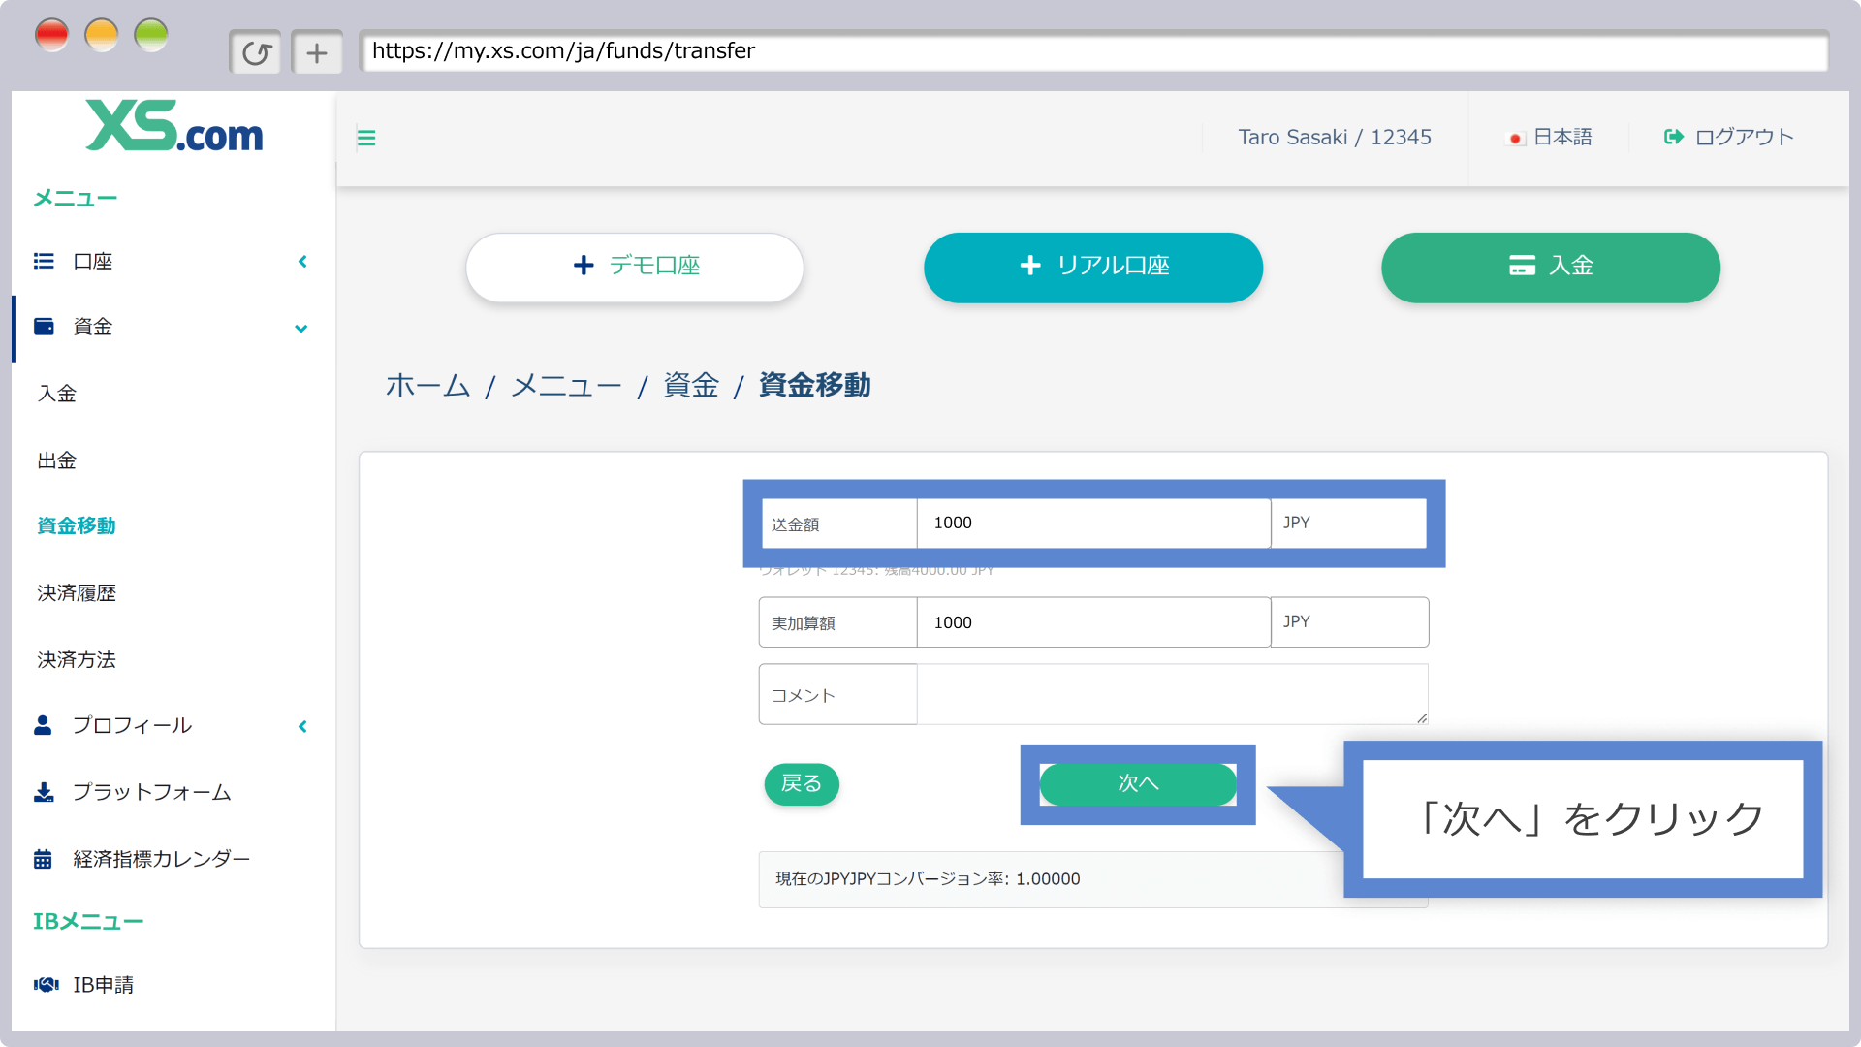Click the 次へ button

pos(1138,783)
